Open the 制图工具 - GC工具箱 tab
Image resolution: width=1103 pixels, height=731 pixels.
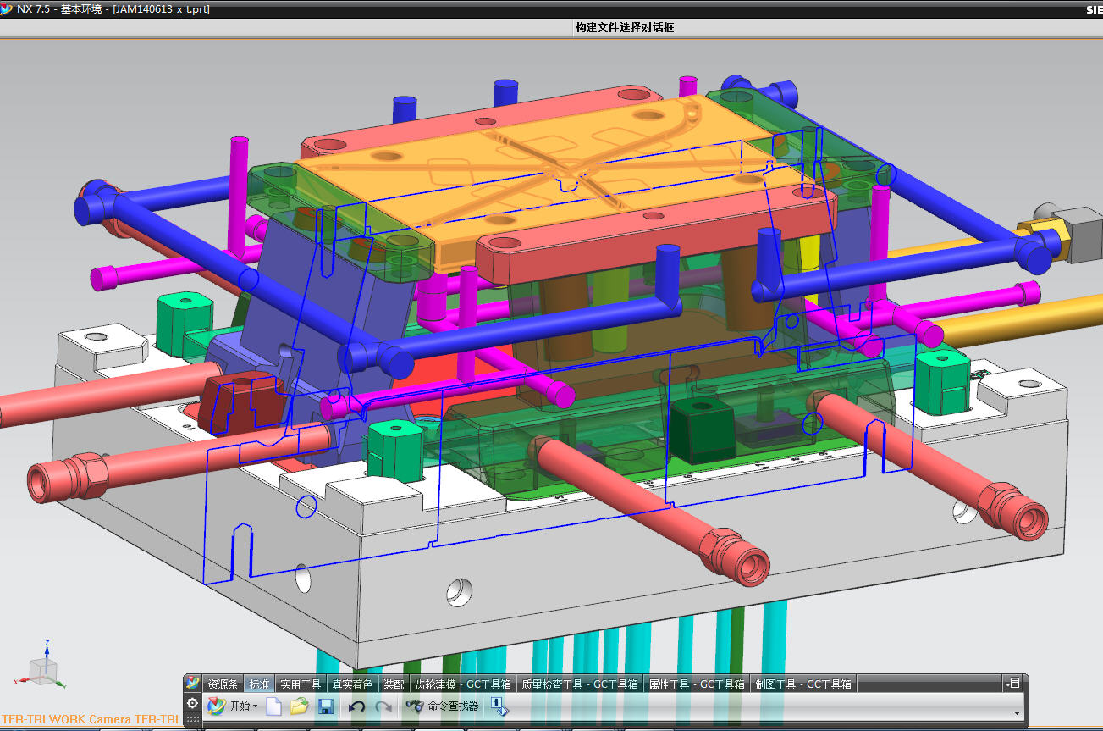pos(804,684)
